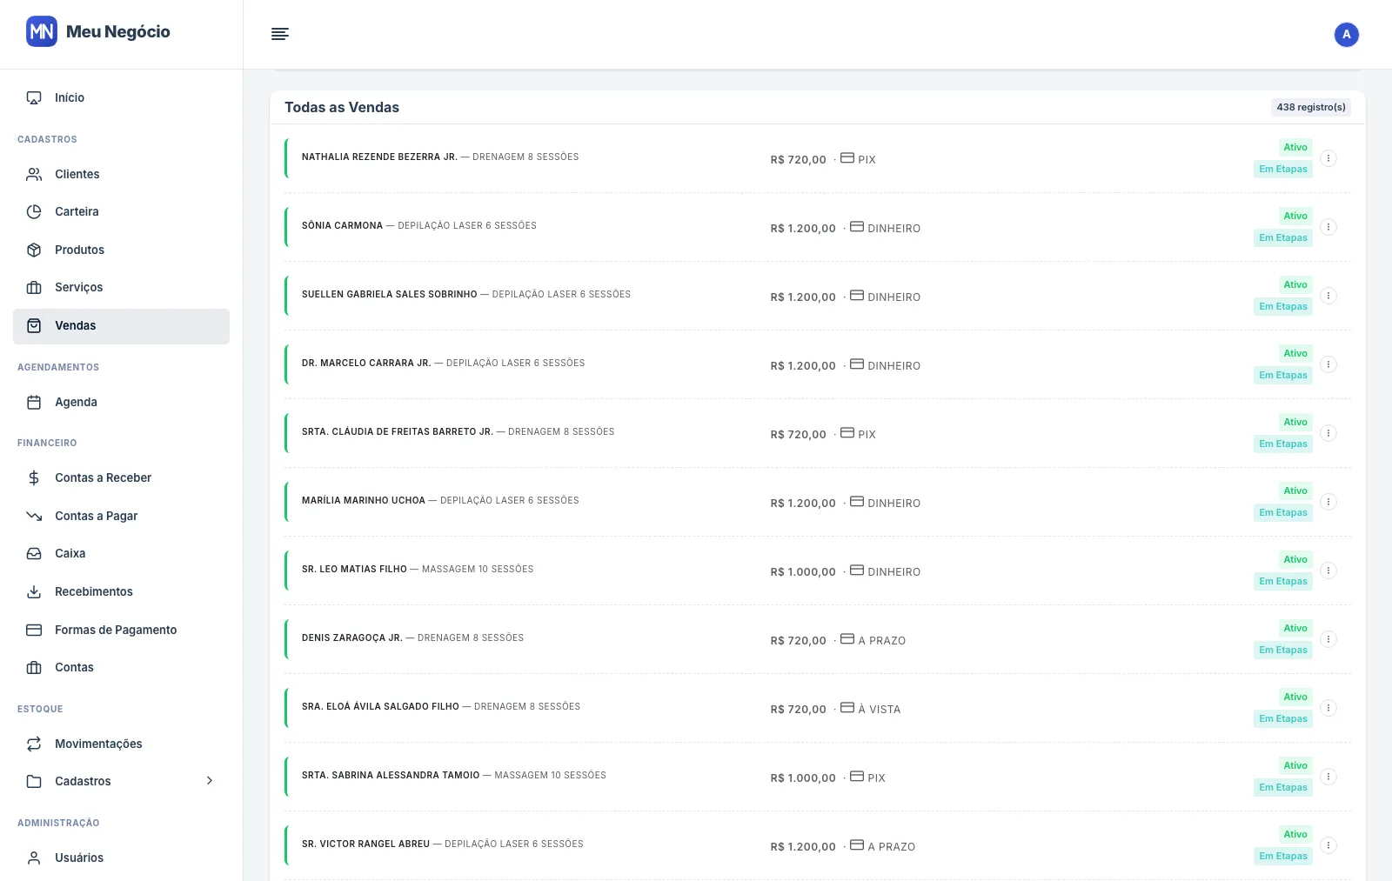1392x881 pixels.
Task: Click the À VISTA payment label for Sra. Eloá
Action: [880, 710]
